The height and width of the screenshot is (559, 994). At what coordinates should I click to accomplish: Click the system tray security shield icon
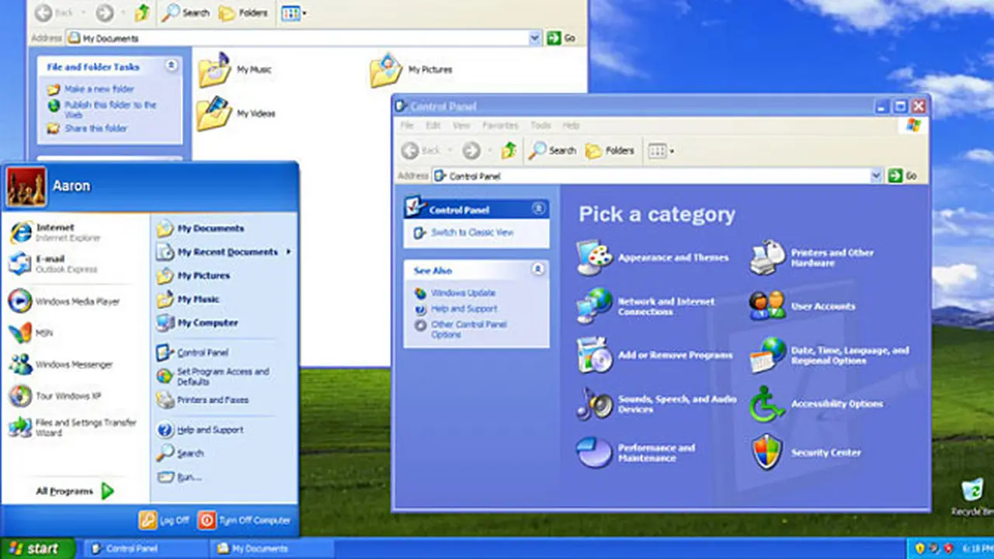pyautogui.click(x=919, y=548)
